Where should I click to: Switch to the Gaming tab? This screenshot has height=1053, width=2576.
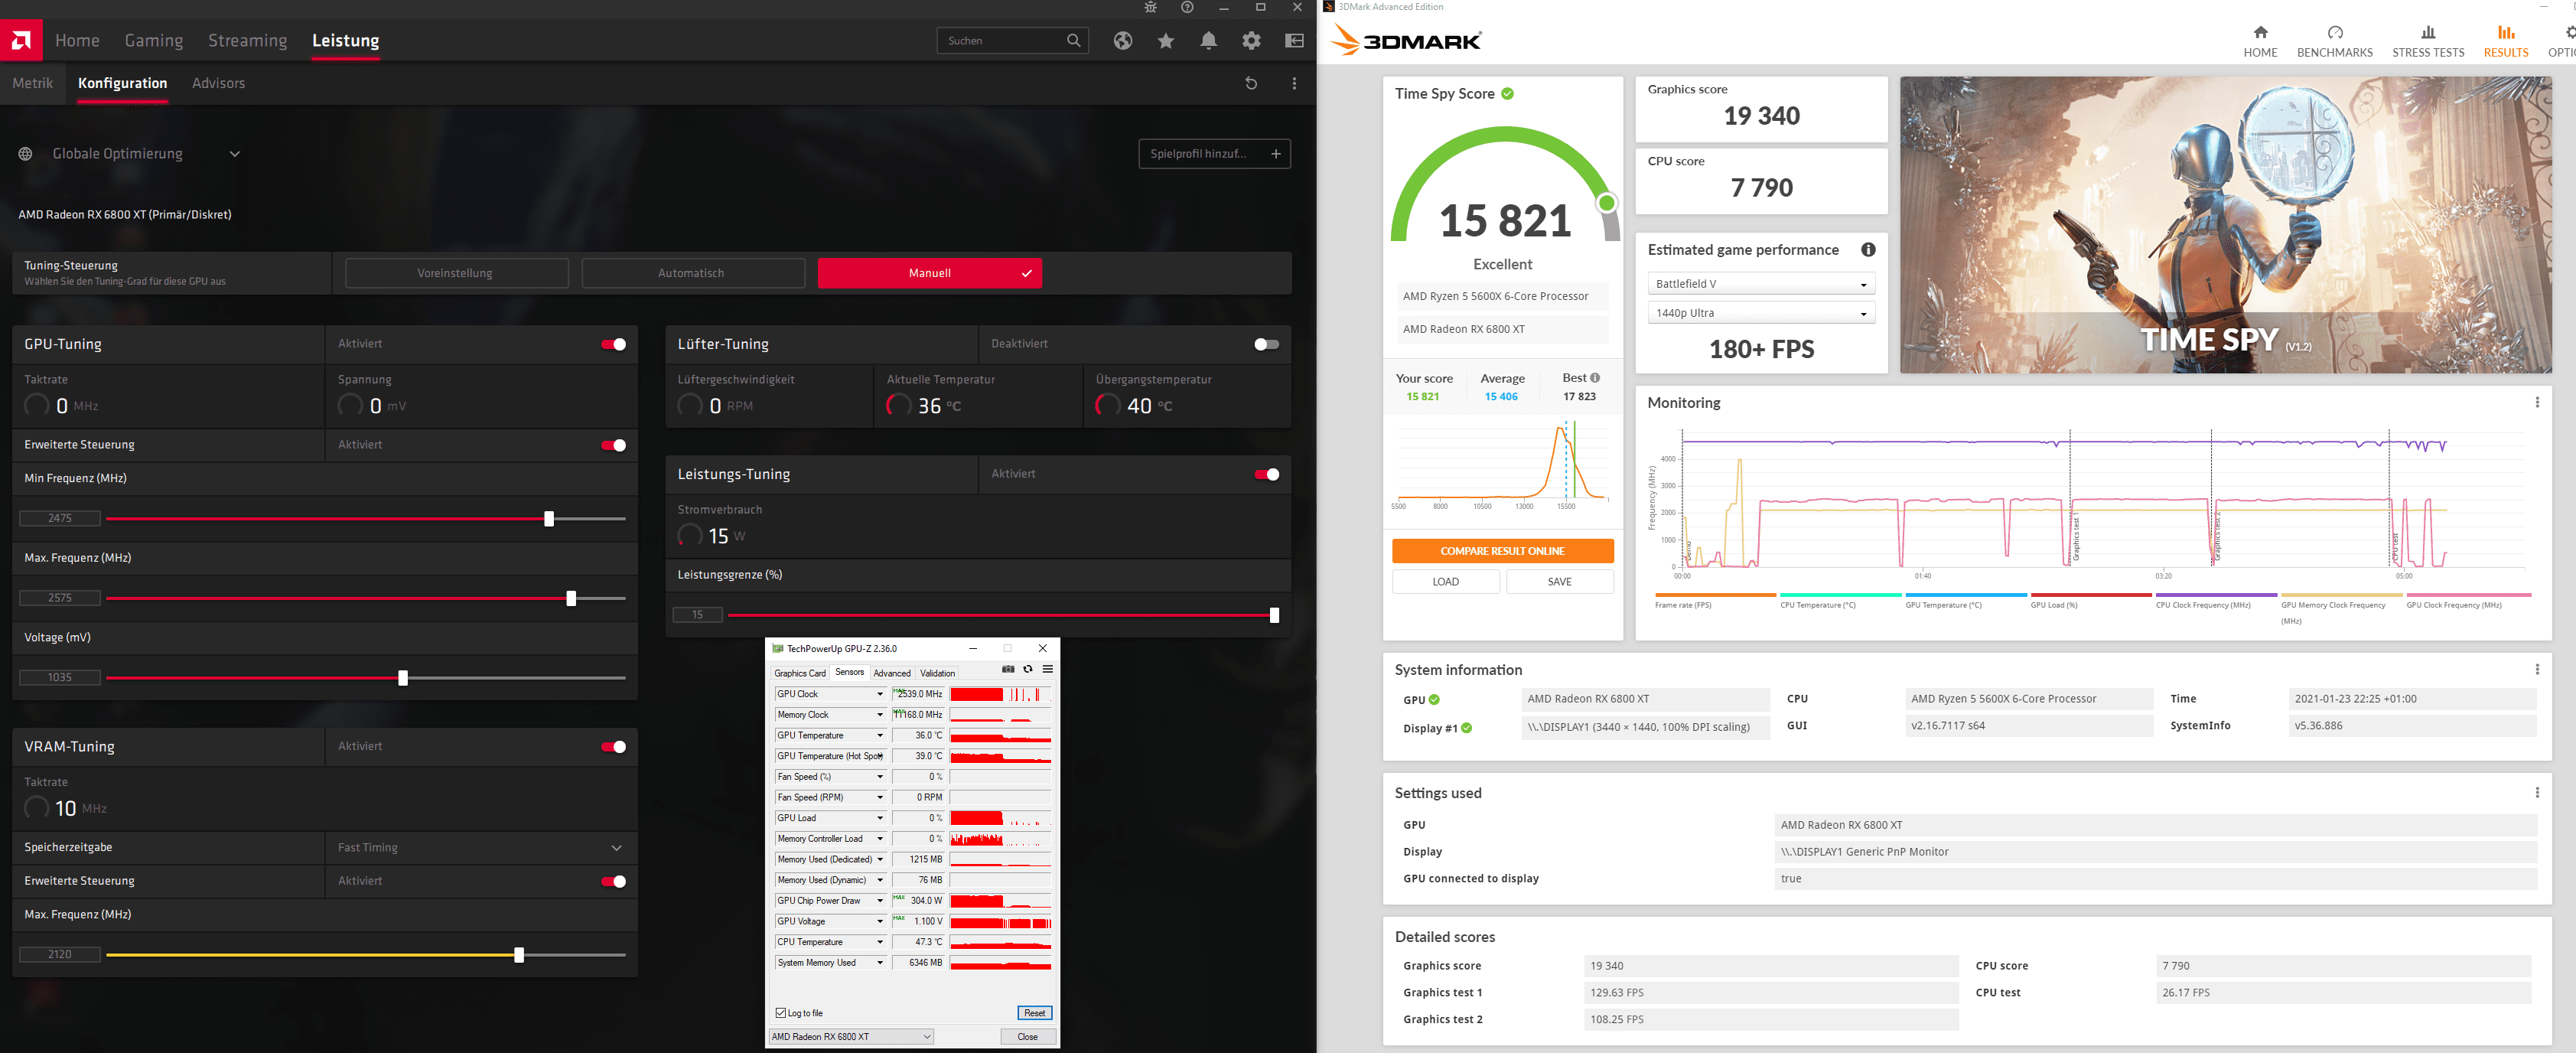click(x=154, y=41)
